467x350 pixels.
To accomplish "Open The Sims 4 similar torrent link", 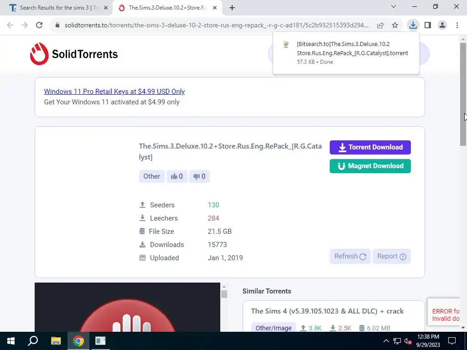I will pos(327,311).
